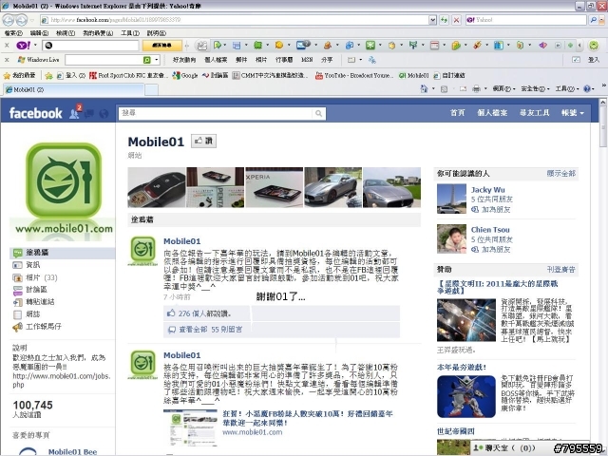
Task: Open the 工具(T) menu
Action: click(x=130, y=33)
